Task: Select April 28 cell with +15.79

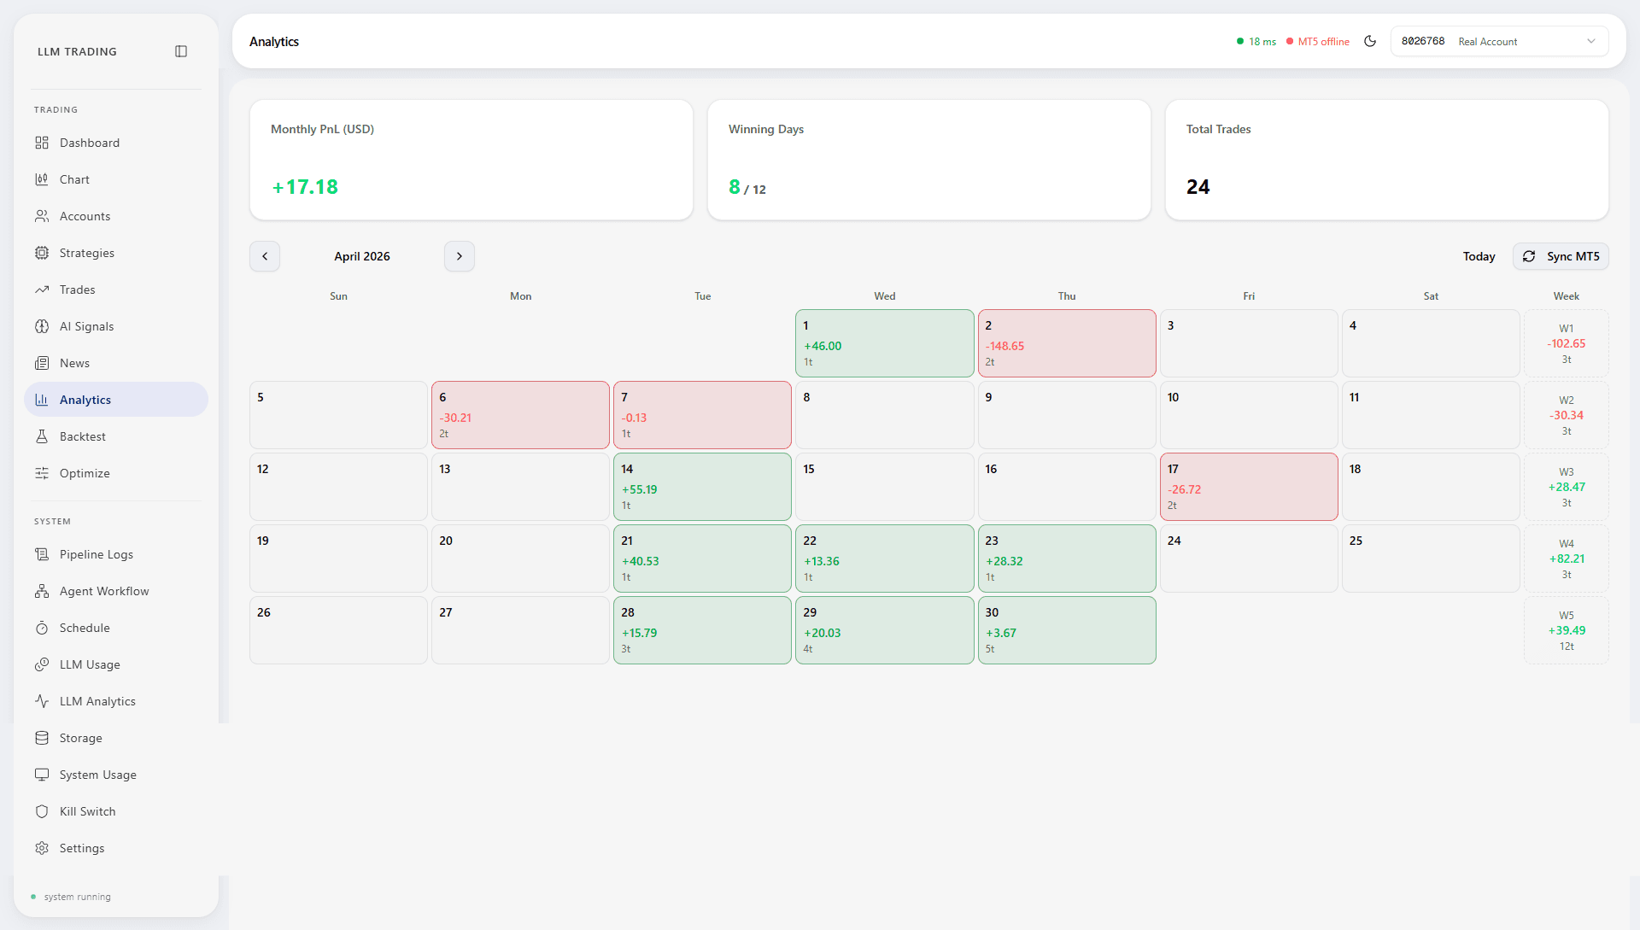Action: point(702,630)
